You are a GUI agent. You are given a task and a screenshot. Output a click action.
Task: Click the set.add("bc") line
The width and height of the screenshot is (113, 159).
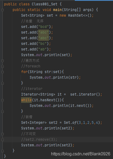coord(36,44)
